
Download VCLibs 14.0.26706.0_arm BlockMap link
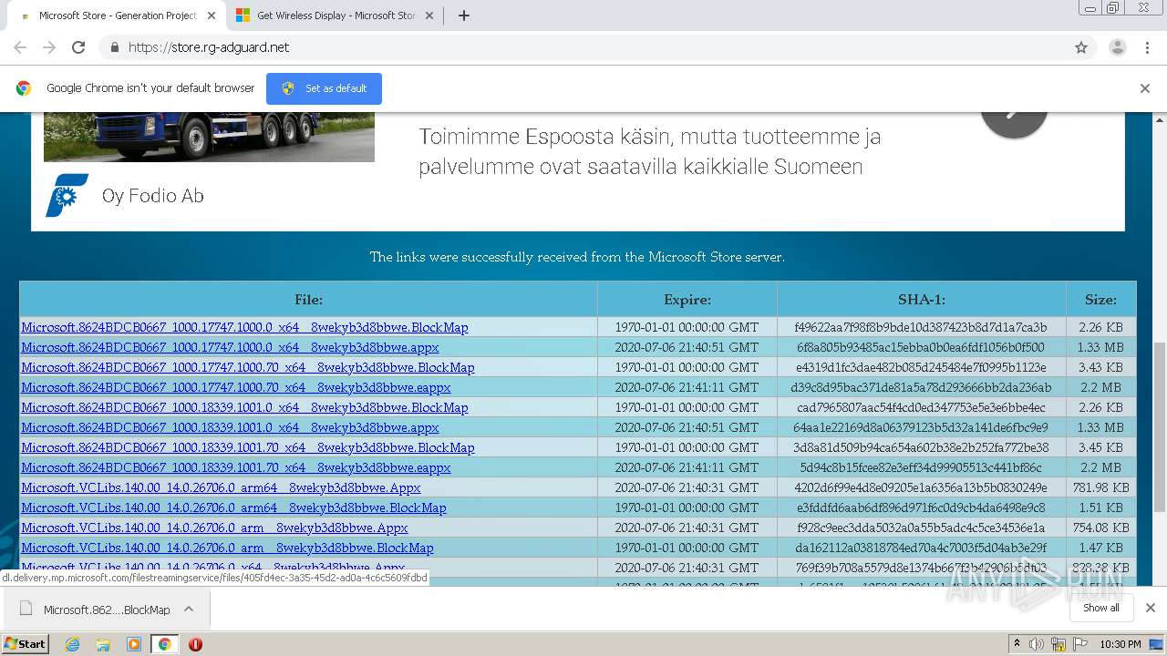[x=227, y=548]
